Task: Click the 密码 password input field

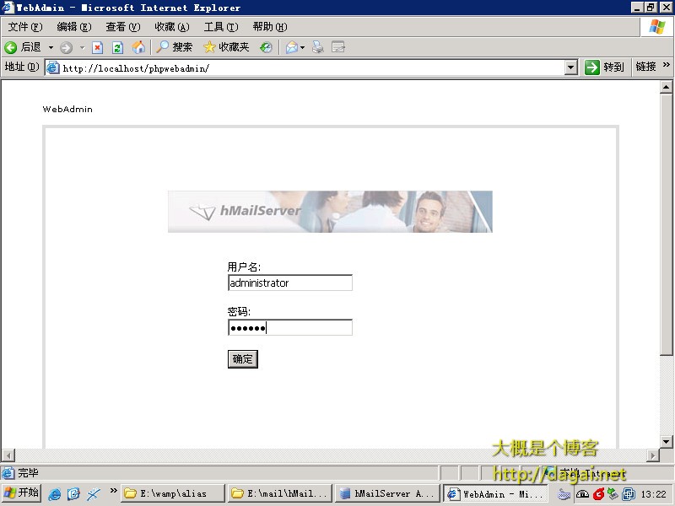Action: (x=290, y=327)
